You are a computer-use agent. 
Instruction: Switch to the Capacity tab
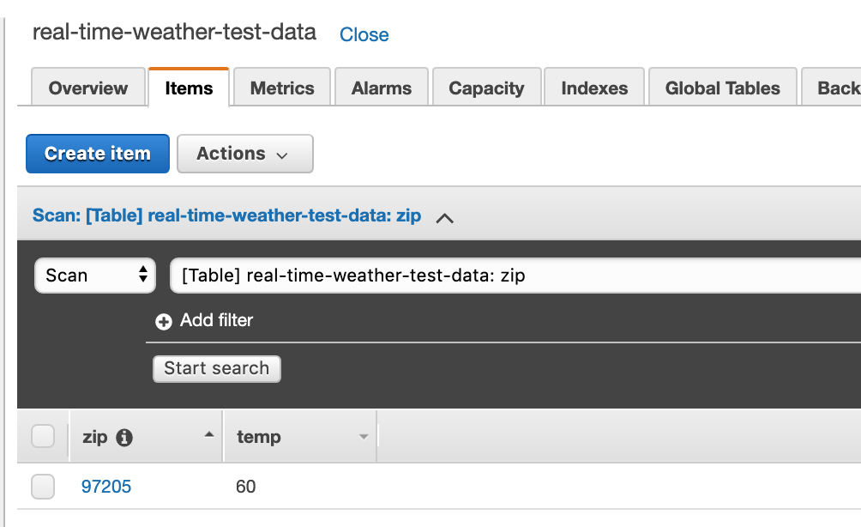[x=486, y=88]
